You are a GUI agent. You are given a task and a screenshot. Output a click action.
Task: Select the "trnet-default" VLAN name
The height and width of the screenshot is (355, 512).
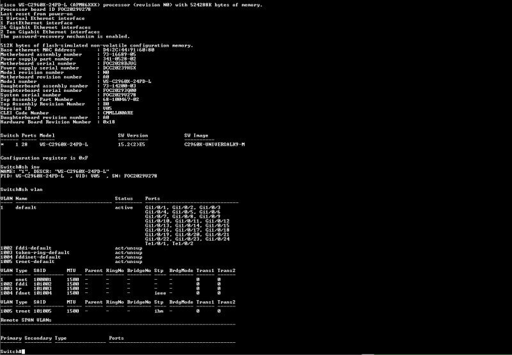[x=35, y=262]
